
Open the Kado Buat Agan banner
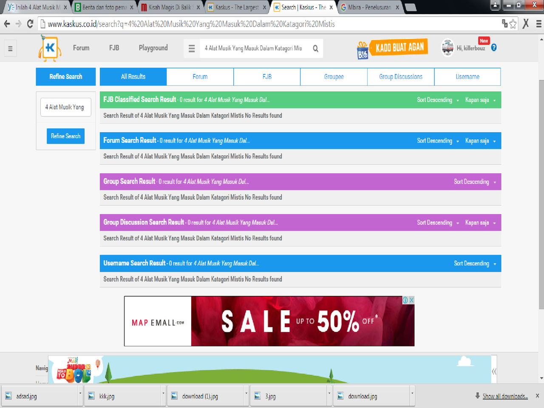(x=392, y=48)
